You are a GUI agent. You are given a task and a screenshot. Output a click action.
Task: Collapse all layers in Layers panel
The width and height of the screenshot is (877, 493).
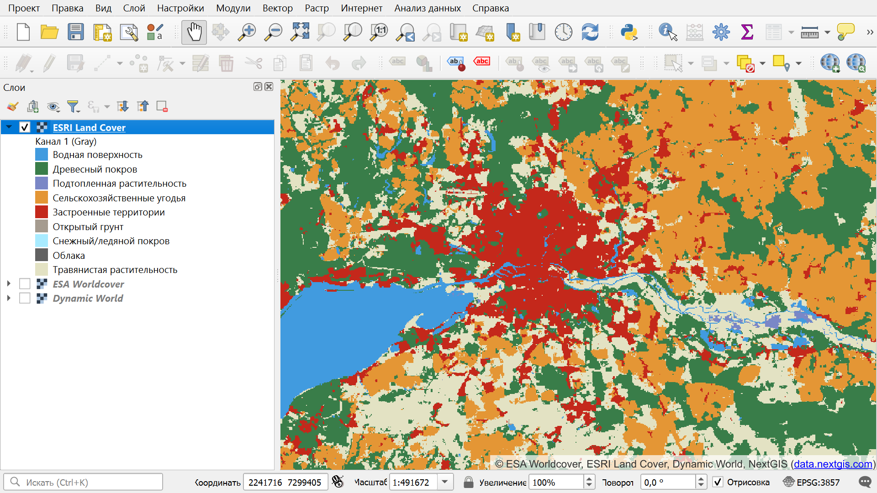click(x=143, y=106)
